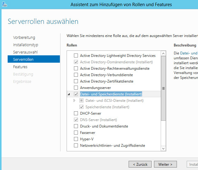Select the Faxserver row label
Image resolution: width=198 pixels, height=170 pixels.
point(87,133)
